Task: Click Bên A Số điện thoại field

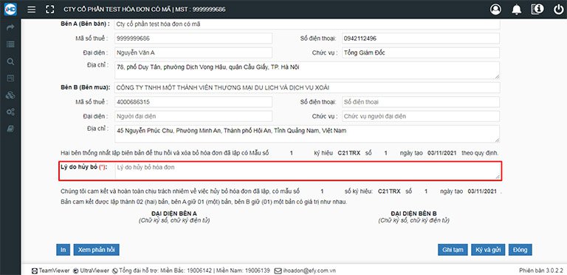Action: point(421,38)
